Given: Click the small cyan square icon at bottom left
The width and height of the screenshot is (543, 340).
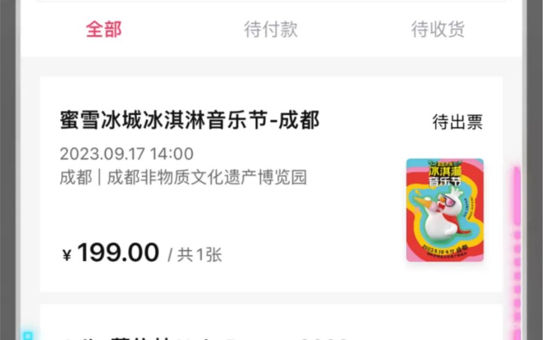Looking at the screenshot, I should [28, 336].
